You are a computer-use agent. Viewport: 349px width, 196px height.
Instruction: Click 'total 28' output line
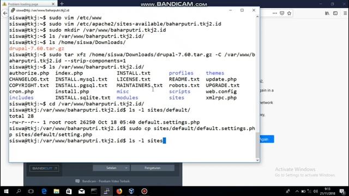coord(21,116)
